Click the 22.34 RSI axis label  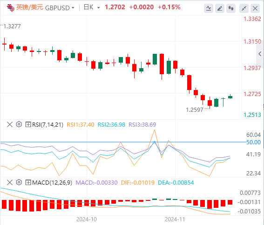pyautogui.click(x=254, y=174)
